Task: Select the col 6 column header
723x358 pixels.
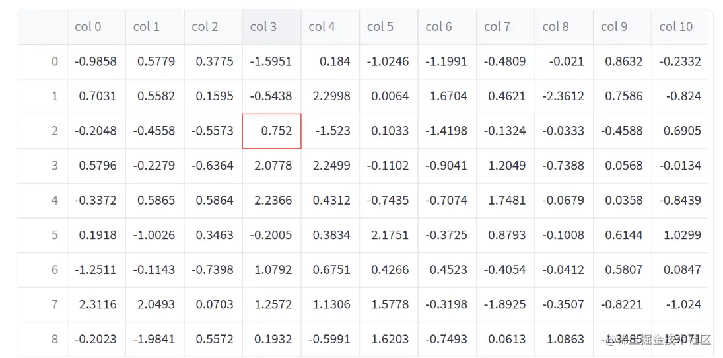Action: tap(447, 27)
